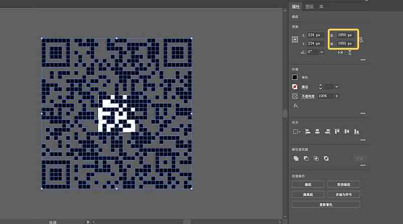This screenshot has height=224, width=403.
Task: Click the opacity icon in the Appearance section
Action: (x=295, y=96)
